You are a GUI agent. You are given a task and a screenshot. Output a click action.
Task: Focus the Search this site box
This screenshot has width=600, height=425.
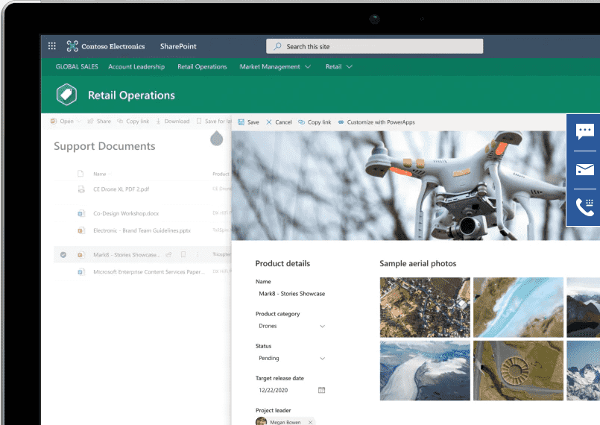point(374,46)
